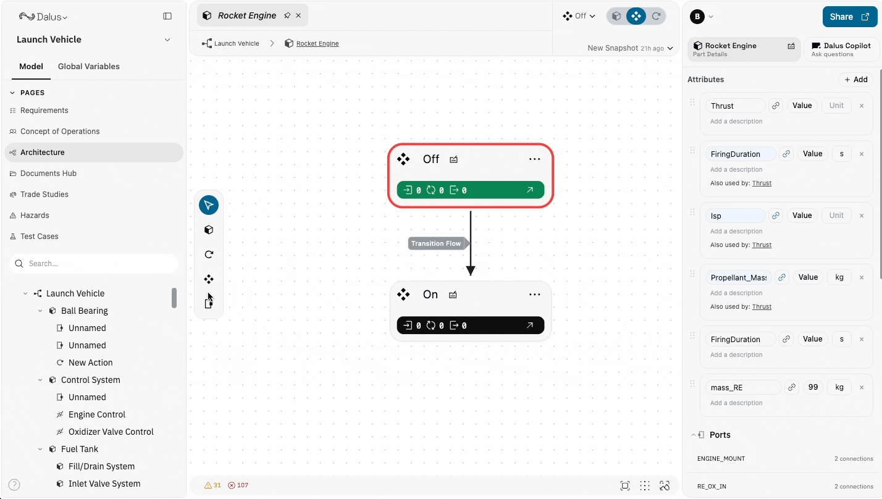The height and width of the screenshot is (499, 882).
Task: Click the Unit field of Thrust attribute
Action: click(x=836, y=106)
